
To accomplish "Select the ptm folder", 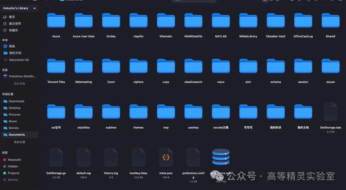I will pos(248,66).
